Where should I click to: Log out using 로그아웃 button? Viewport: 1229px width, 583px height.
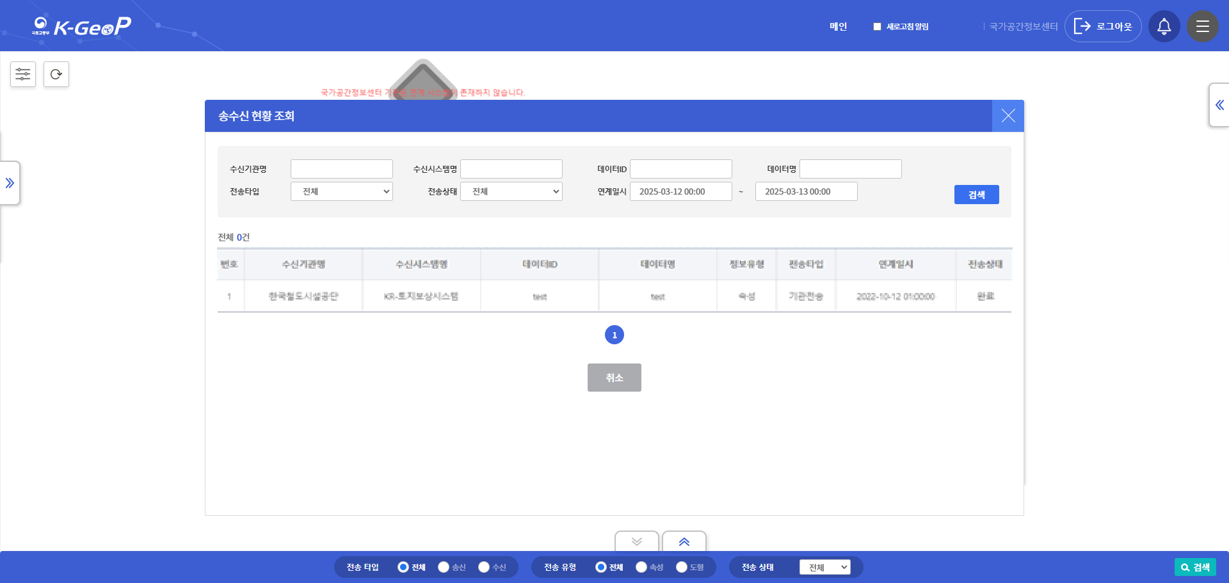point(1103,26)
